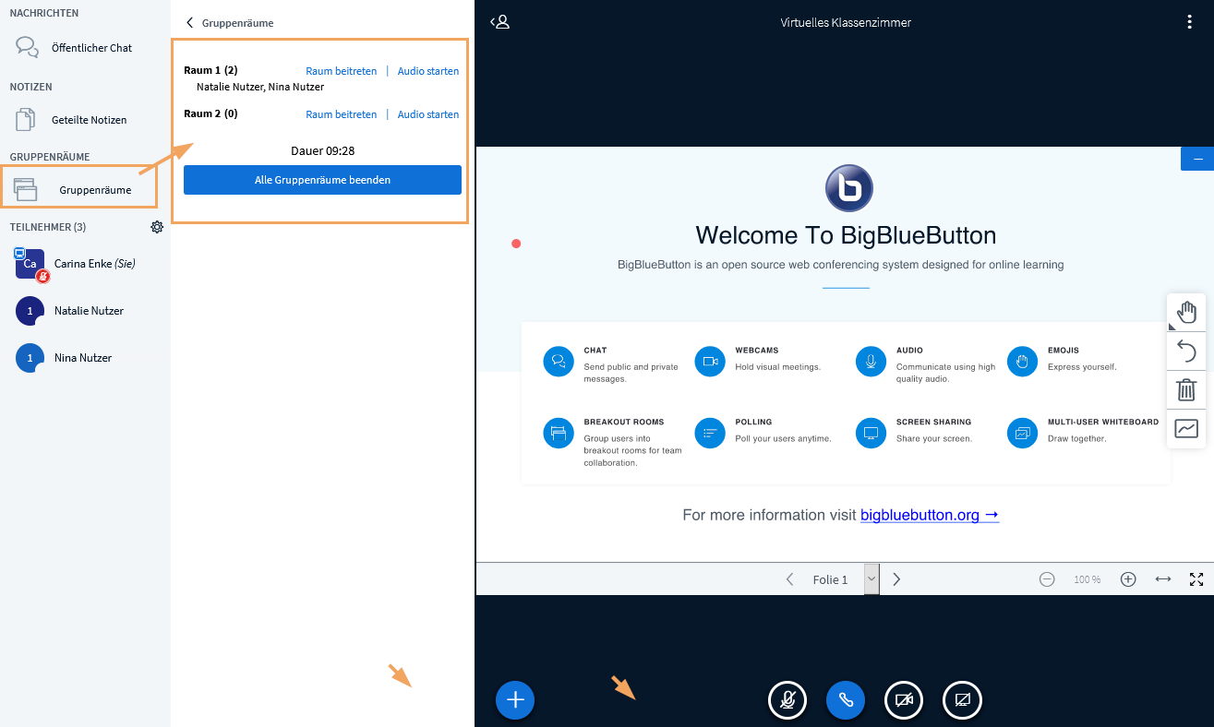Open Geteilte Notizen
The image size is (1214, 727).
(89, 120)
